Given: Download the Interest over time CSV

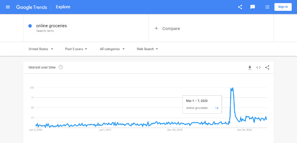Looking at the screenshot, I should 250,68.
